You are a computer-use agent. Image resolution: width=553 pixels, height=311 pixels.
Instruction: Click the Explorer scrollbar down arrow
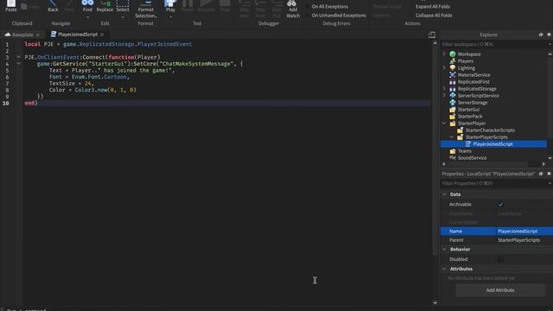550,158
